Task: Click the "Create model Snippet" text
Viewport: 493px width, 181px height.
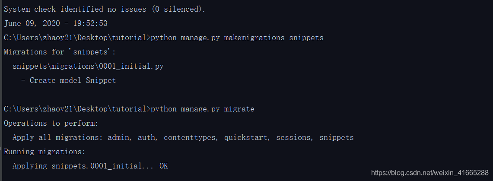Action: (x=73, y=80)
